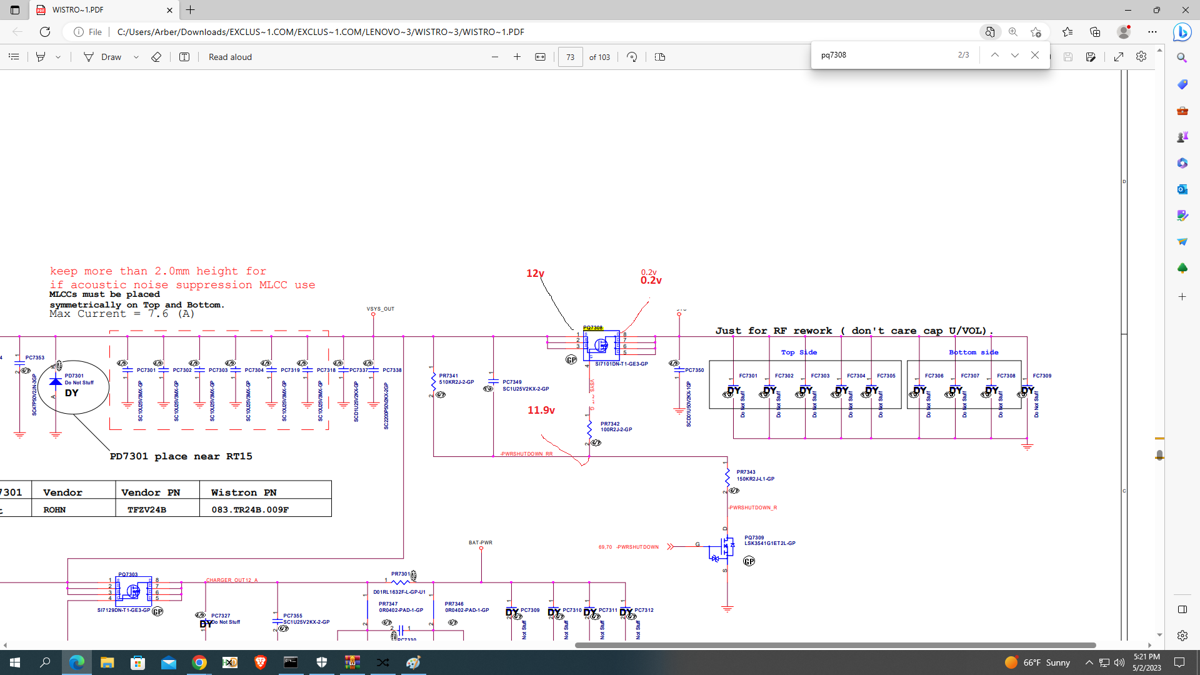Toggle Fit to width view

[540, 57]
